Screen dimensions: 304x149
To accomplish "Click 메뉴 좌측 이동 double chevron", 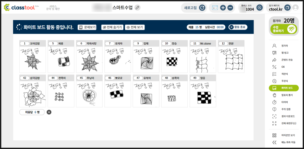I will click(284, 142).
